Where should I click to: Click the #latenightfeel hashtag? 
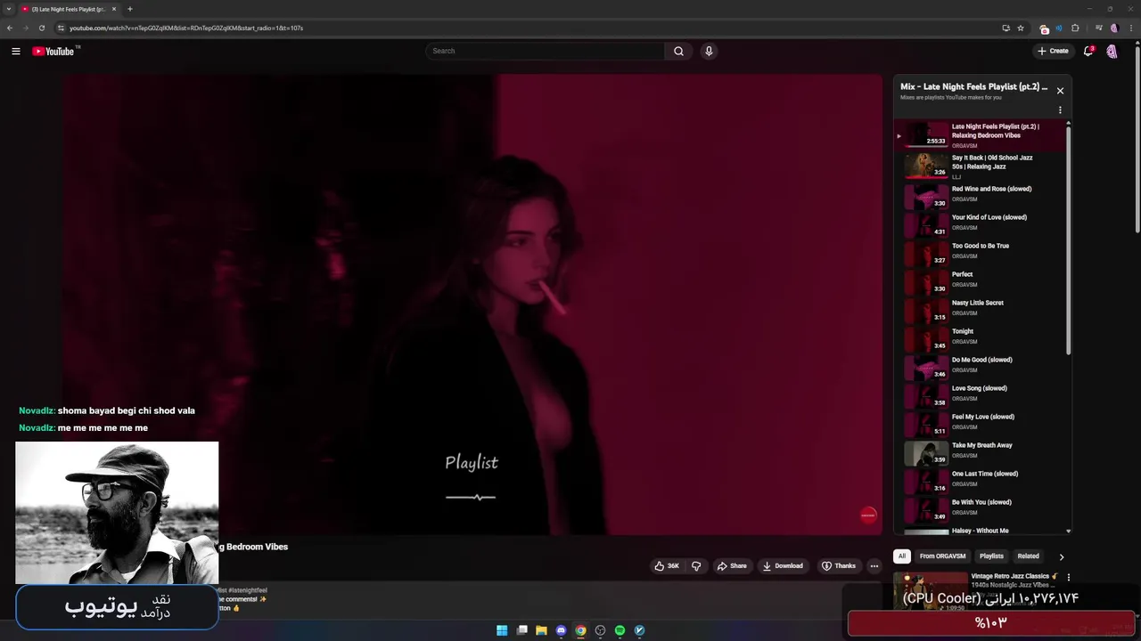[x=248, y=590]
